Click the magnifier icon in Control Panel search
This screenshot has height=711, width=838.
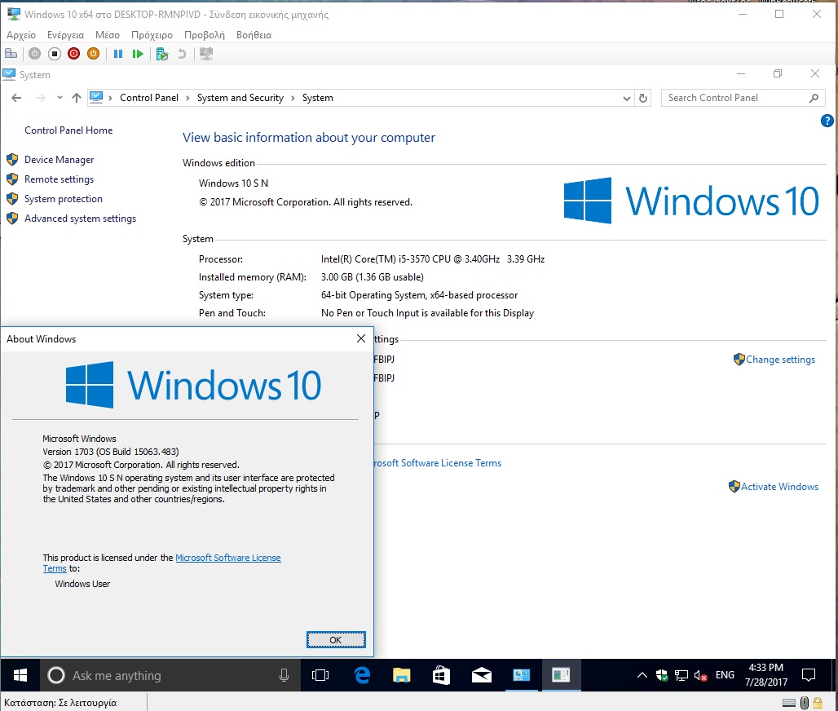(x=814, y=98)
